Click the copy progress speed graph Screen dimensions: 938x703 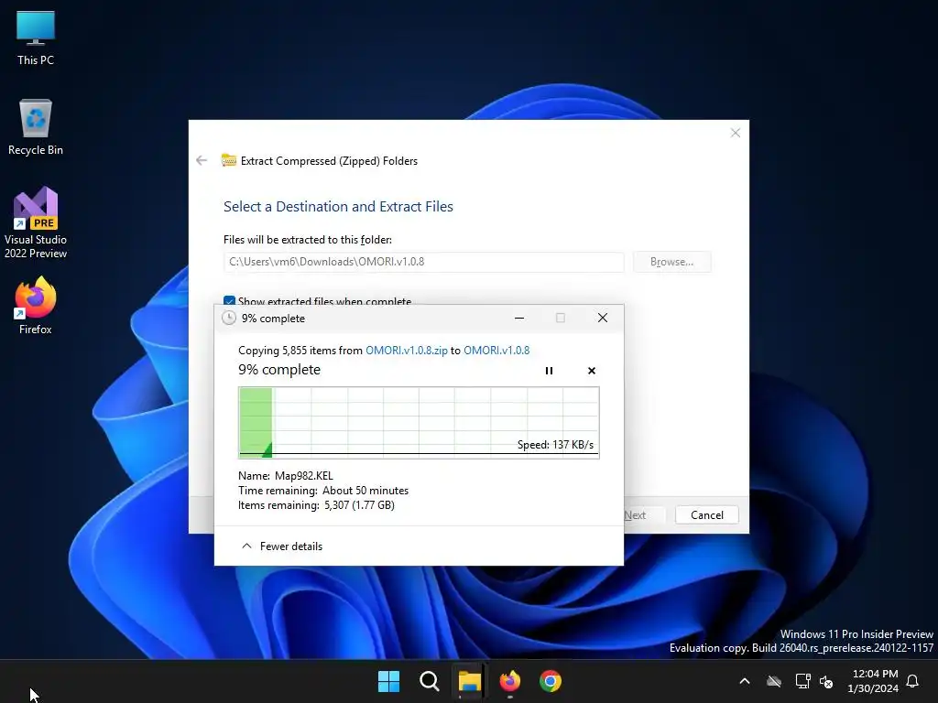(x=419, y=423)
